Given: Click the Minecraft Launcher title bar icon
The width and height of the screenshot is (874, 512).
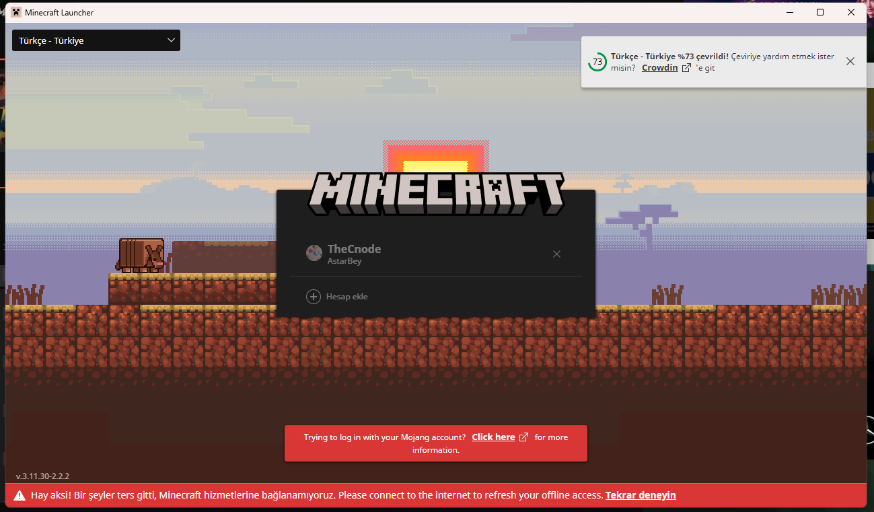Looking at the screenshot, I should [x=16, y=12].
